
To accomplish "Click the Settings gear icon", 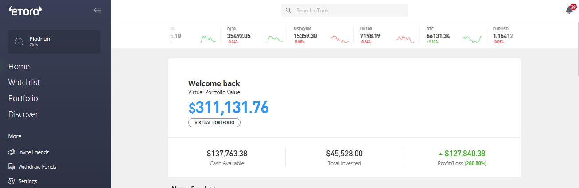I will [x=12, y=181].
